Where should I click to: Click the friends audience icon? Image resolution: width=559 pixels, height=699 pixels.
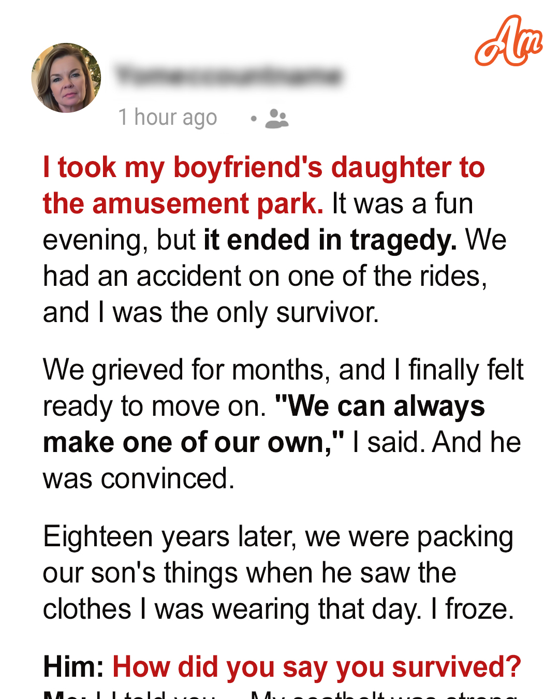pyautogui.click(x=276, y=119)
